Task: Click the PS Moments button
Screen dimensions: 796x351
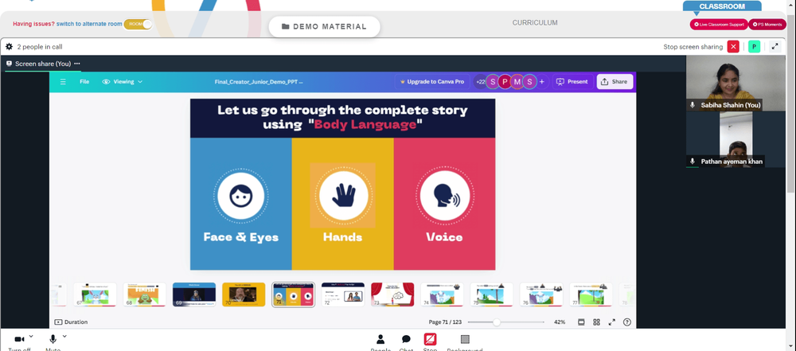Action: point(767,25)
